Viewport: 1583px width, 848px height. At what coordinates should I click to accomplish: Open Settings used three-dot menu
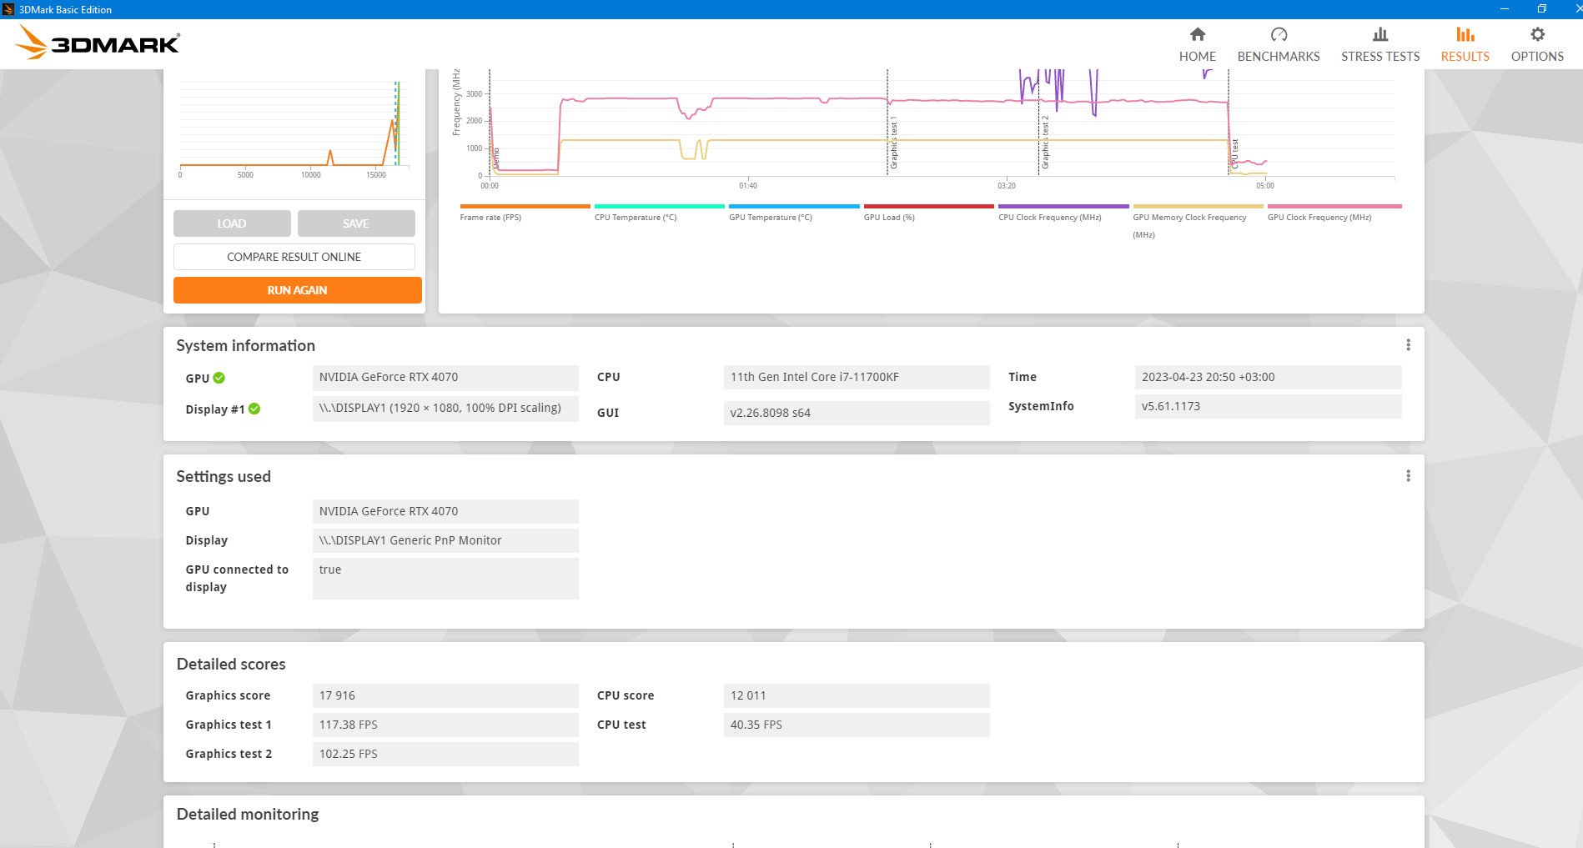(x=1408, y=476)
